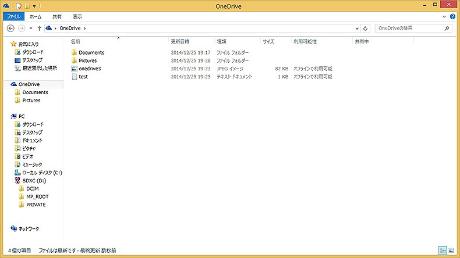Viewport: 460px width, 258px height.
Task: Open the DCIM folder in sidebar
Action: [32, 189]
